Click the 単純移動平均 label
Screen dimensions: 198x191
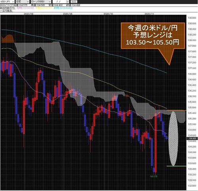point(8,8)
